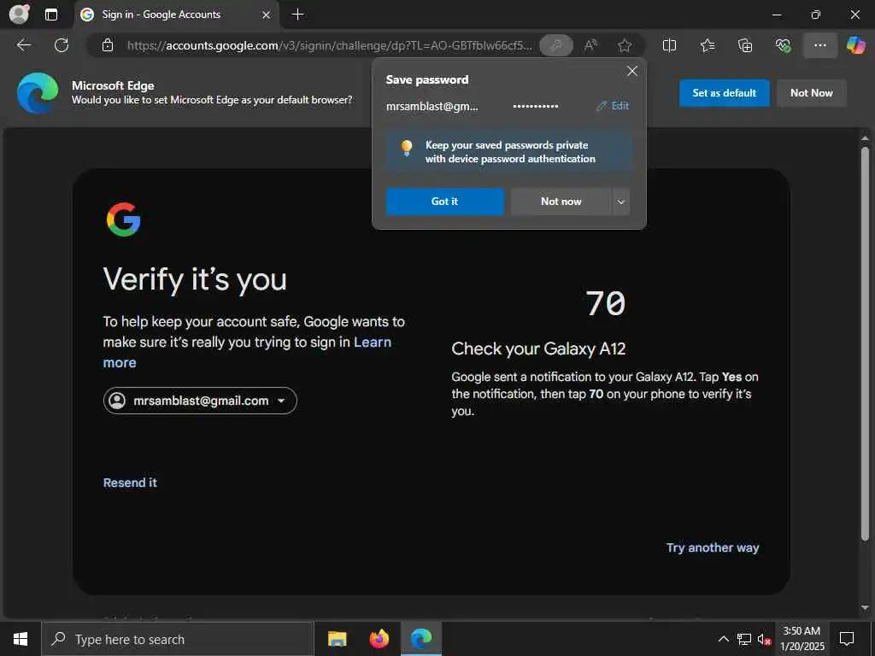Click the Check your Galaxy A12 heading
The width and height of the screenshot is (875, 656).
coord(538,348)
